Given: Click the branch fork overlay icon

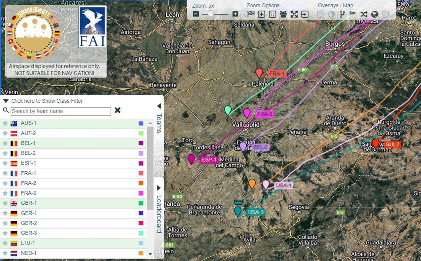Looking at the screenshot, I should (x=342, y=14).
